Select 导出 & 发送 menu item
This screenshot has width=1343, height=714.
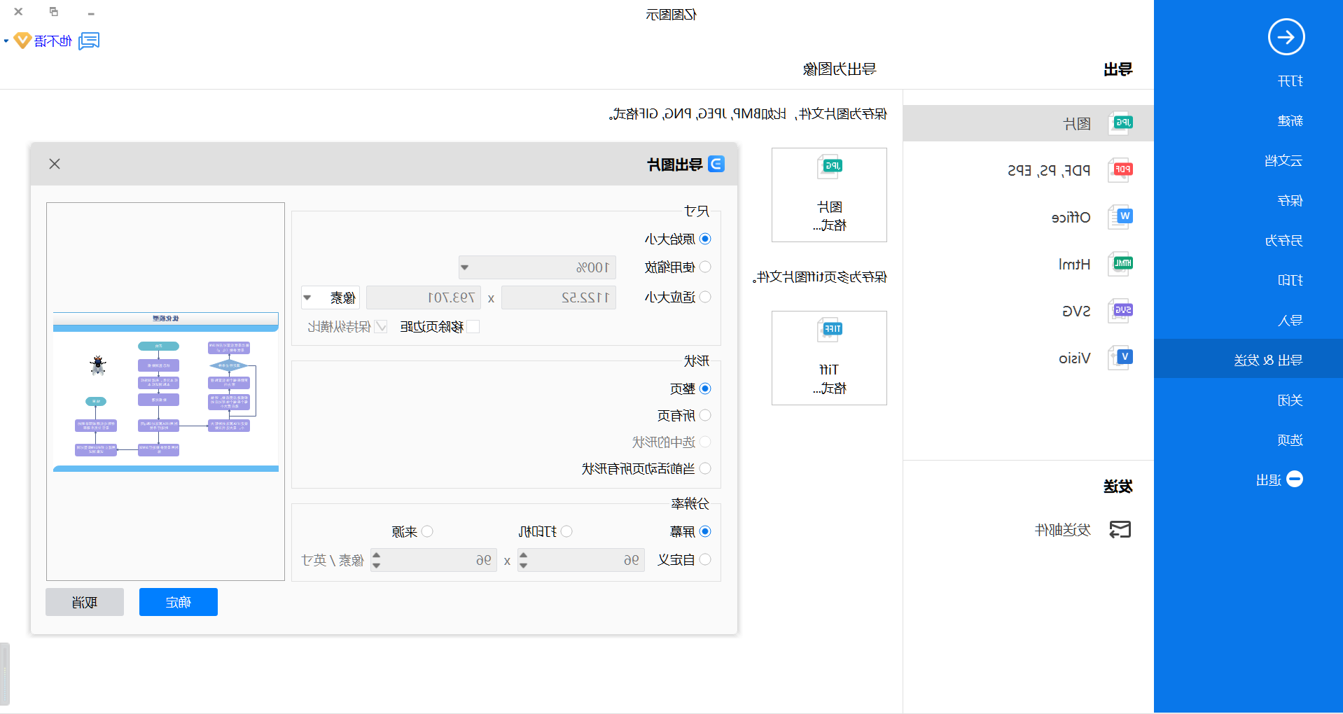(x=1248, y=358)
